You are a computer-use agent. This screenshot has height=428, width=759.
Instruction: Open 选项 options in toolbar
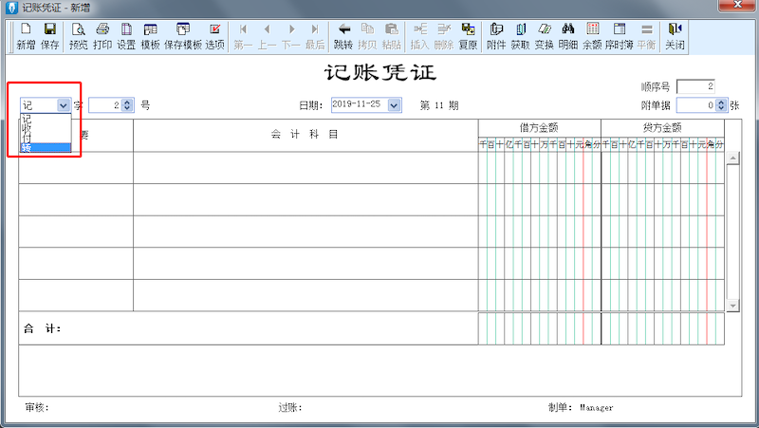[215, 36]
